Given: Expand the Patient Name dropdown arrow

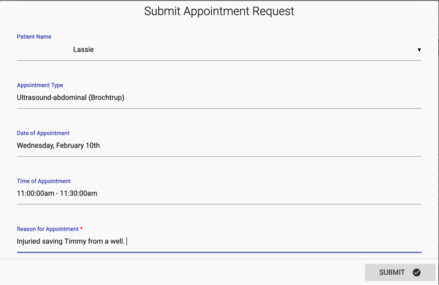Looking at the screenshot, I should point(419,50).
